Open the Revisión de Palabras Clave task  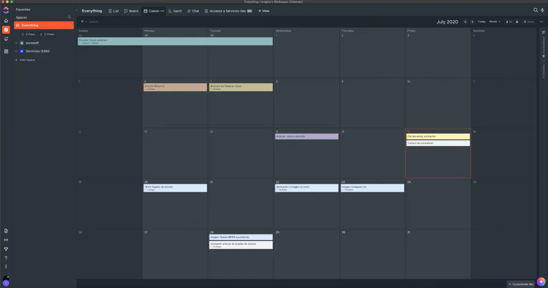click(x=241, y=87)
